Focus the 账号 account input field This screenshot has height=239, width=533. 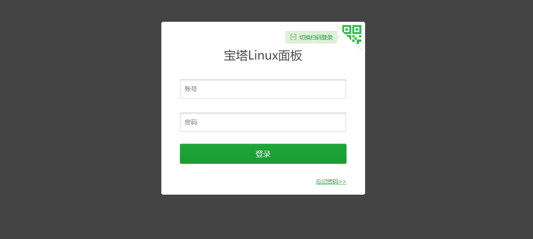[x=263, y=89]
